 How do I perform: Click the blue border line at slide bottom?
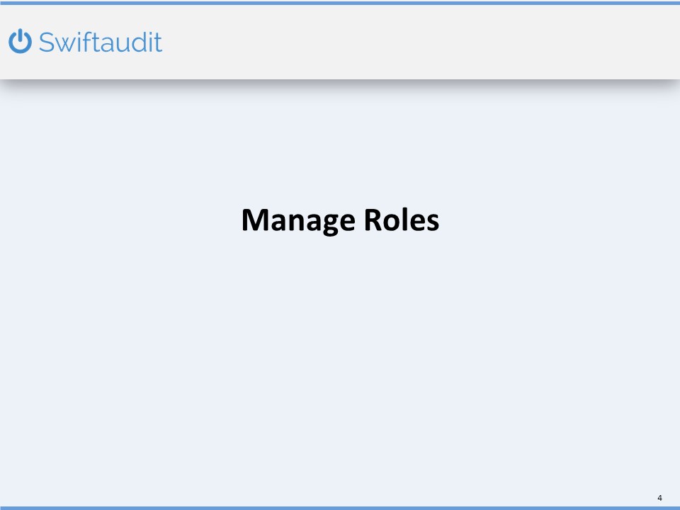click(x=340, y=507)
